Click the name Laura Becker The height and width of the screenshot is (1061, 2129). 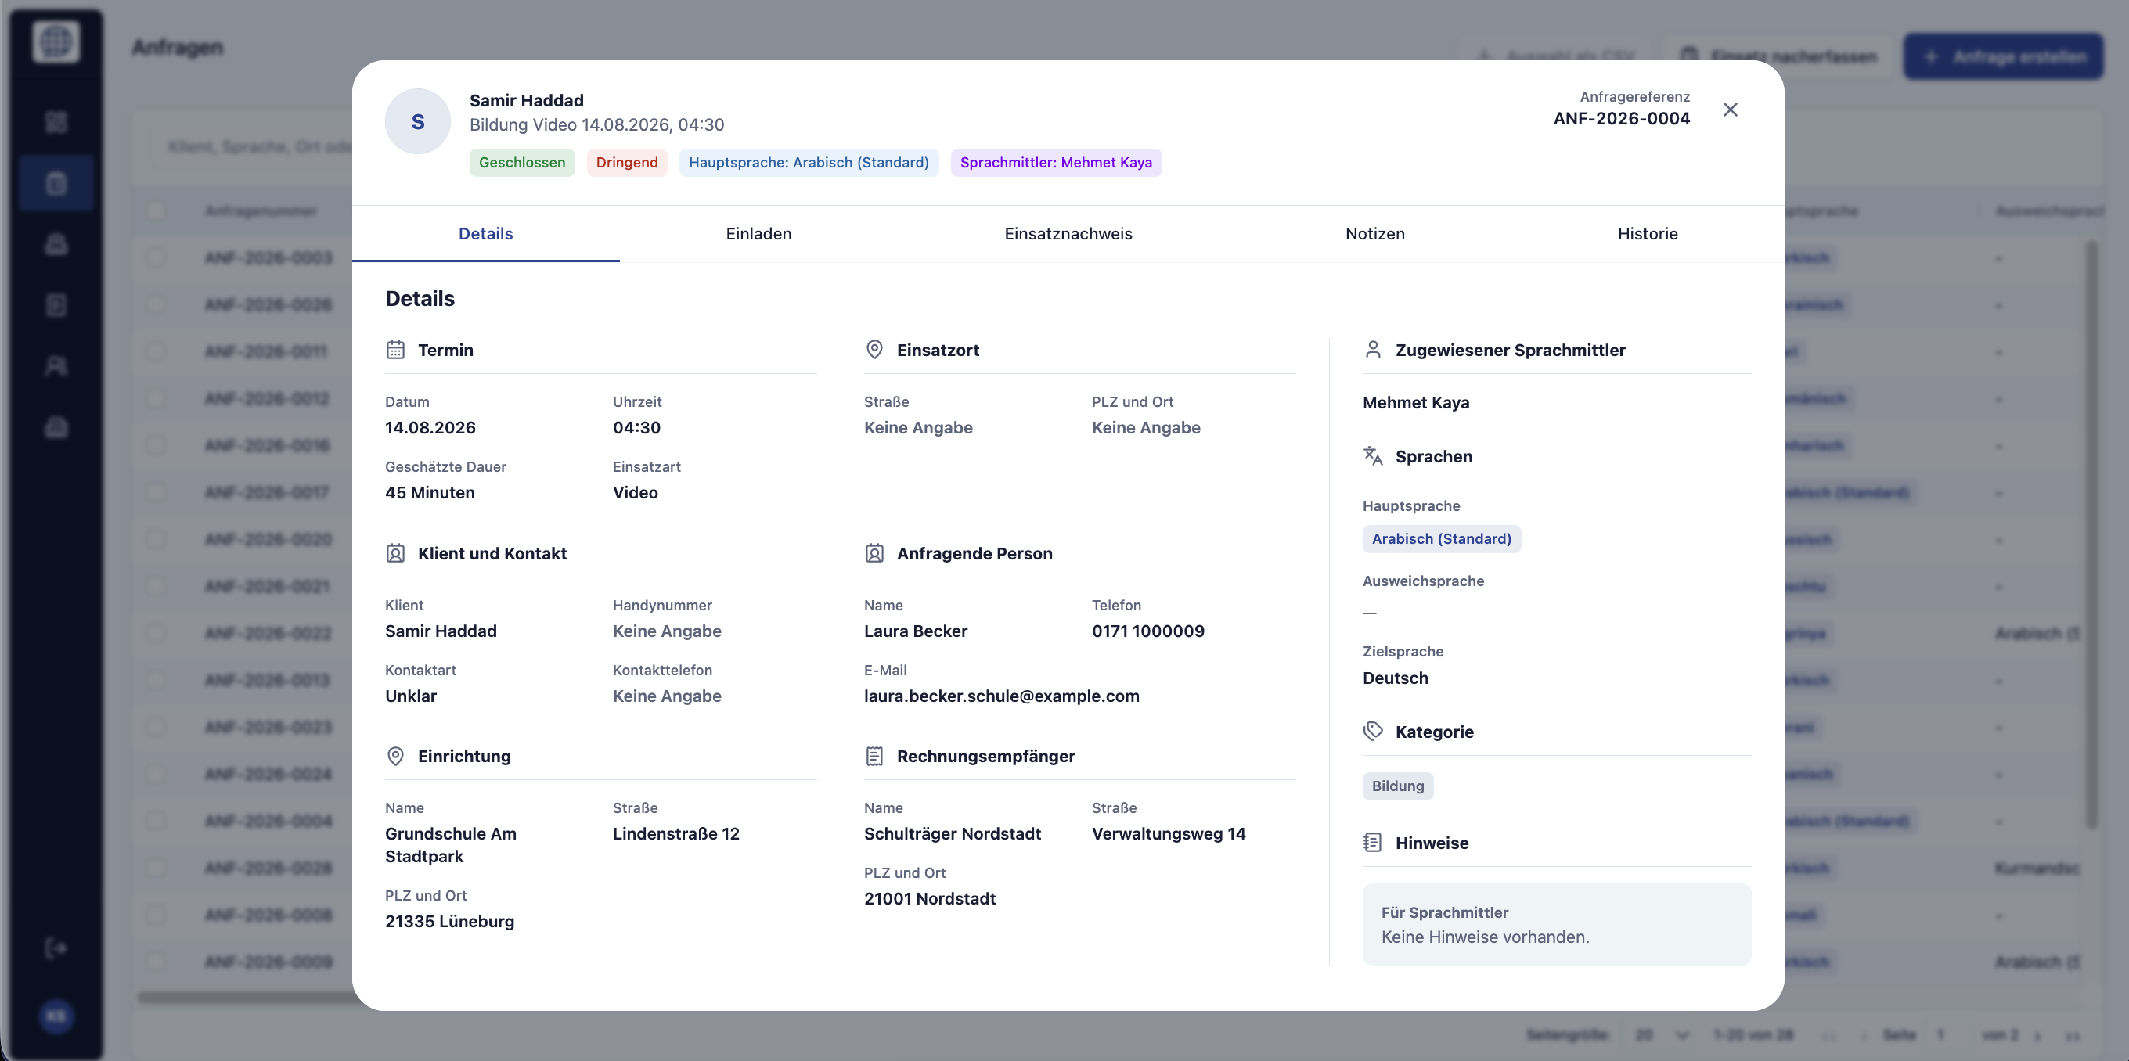[x=916, y=631]
